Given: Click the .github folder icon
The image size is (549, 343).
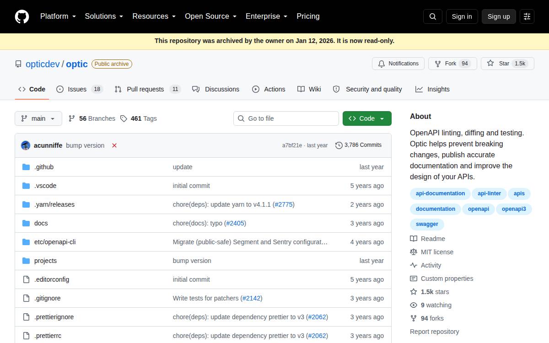Looking at the screenshot, I should click(26, 167).
